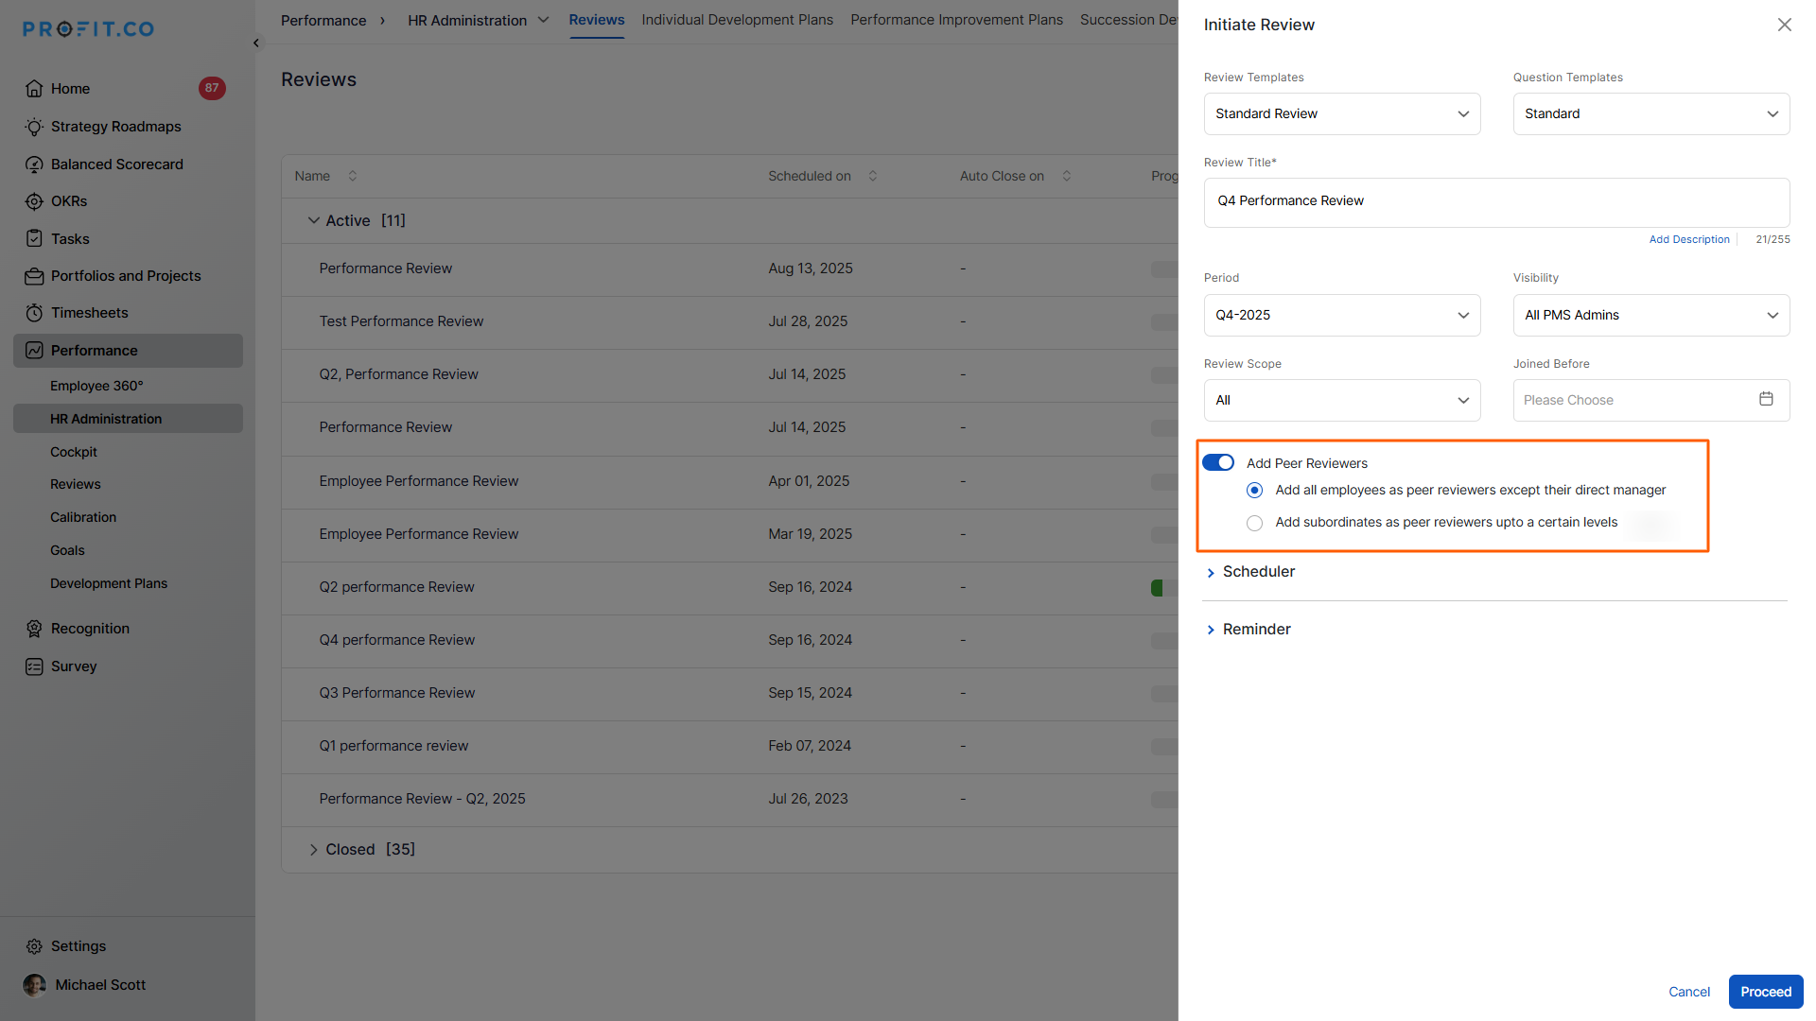The image size is (1816, 1021).
Task: Select all employees as peer reviewers option
Action: tap(1254, 490)
